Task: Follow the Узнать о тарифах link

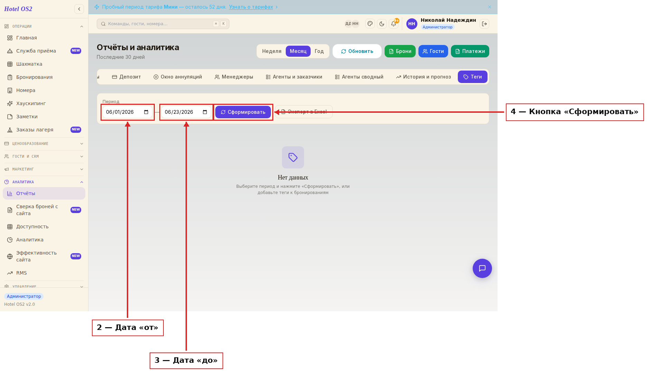Action: 251,7
